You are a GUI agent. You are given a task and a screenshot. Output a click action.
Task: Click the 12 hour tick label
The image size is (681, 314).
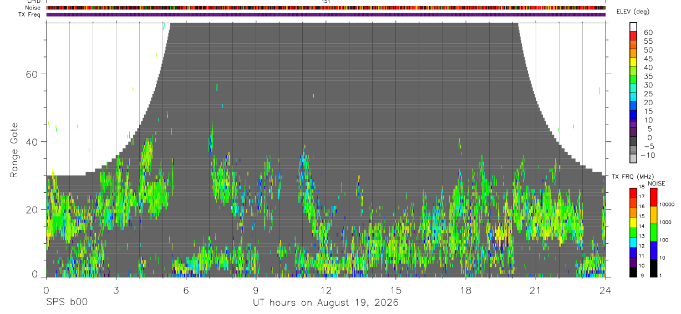coord(326,291)
